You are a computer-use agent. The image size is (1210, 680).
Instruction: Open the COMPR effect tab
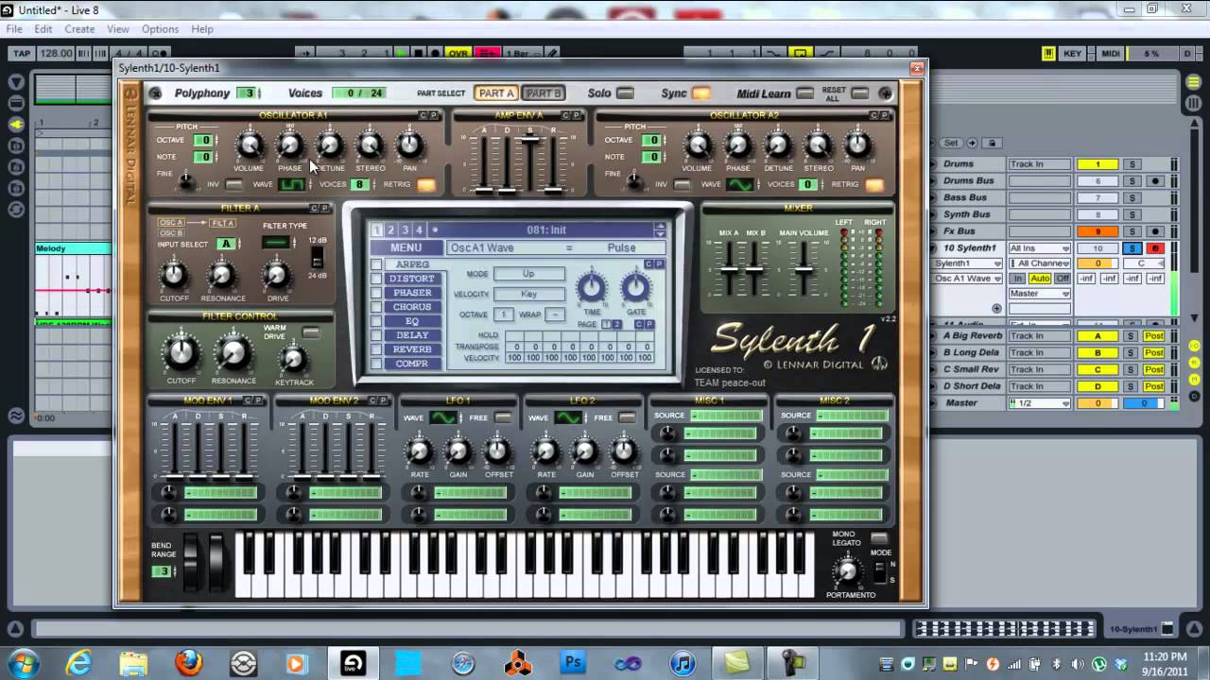tap(413, 364)
